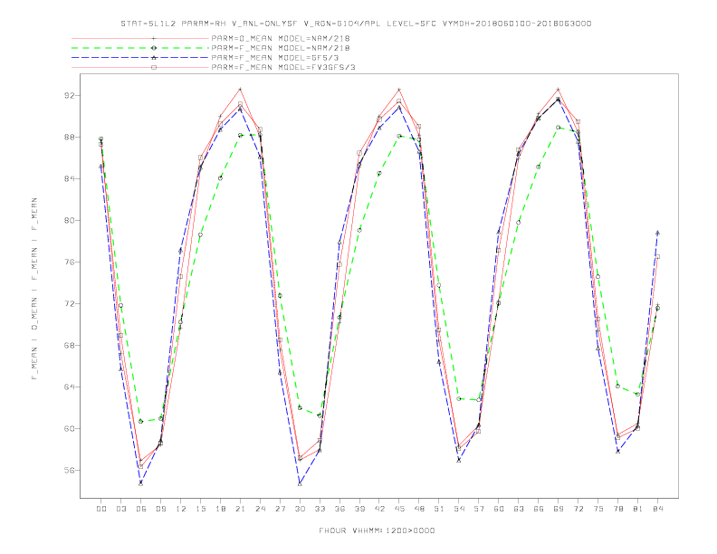717x554 pixels.
Task: Click x-axis forecast hour label 51
Action: (439, 509)
